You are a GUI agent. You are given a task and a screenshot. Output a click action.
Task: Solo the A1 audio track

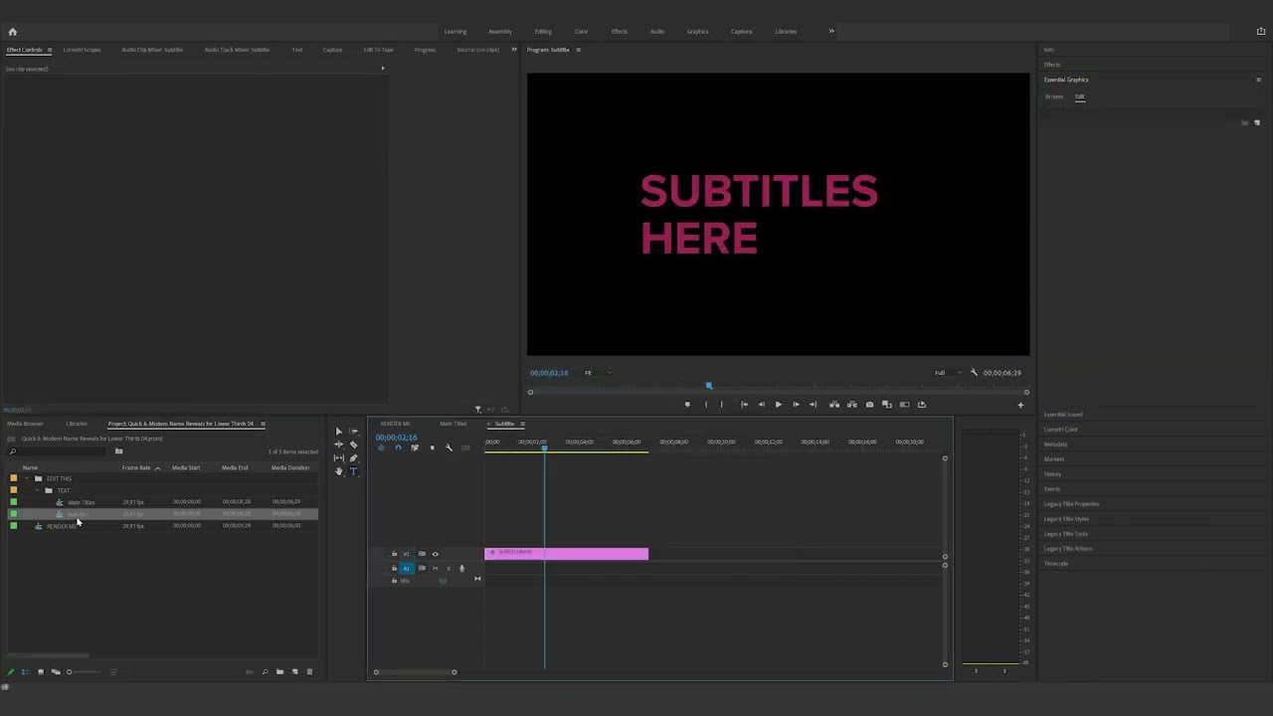click(x=448, y=569)
